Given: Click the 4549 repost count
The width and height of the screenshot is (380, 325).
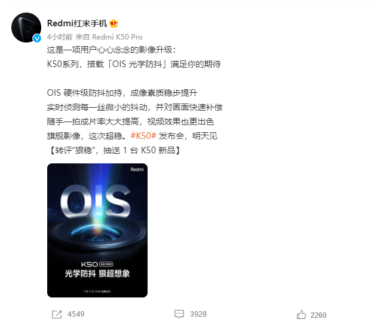Looking at the screenshot, I should coord(76,314).
